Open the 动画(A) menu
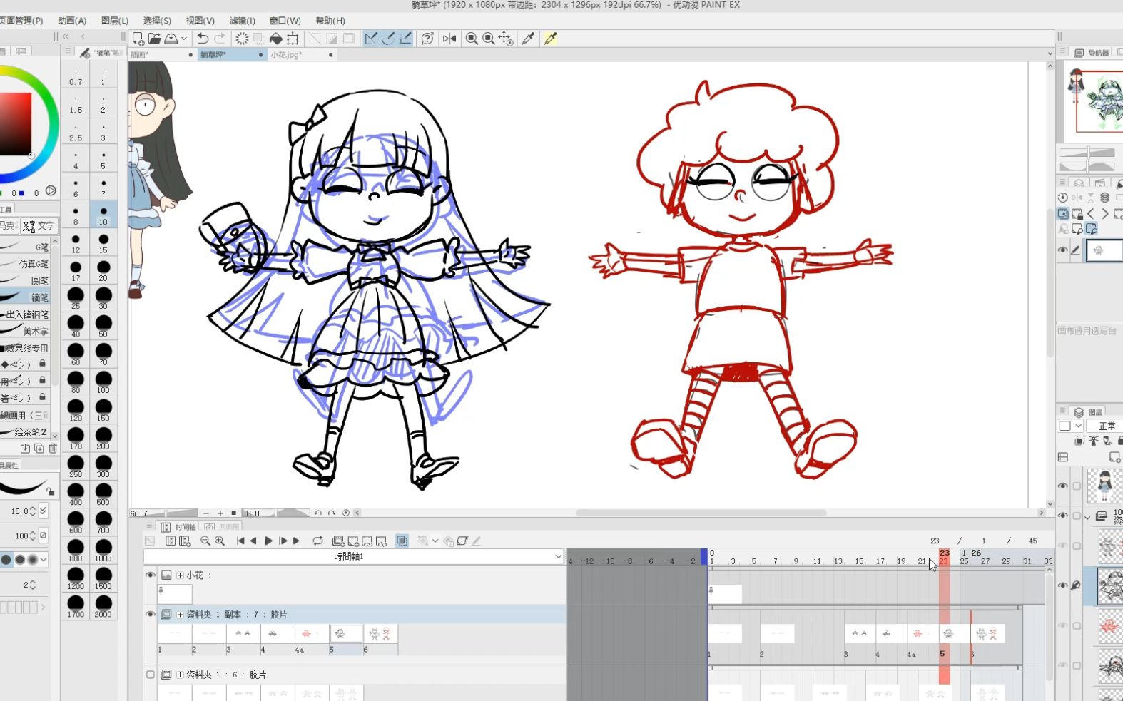1123x701 pixels. pos(72,21)
